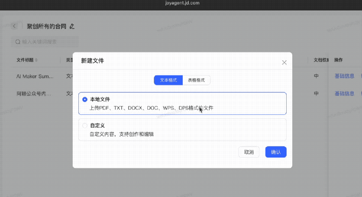Image resolution: width=362 pixels, height=197 pixels.
Task: Sort by 文件标题 using the sort arrows
Action: point(36,60)
